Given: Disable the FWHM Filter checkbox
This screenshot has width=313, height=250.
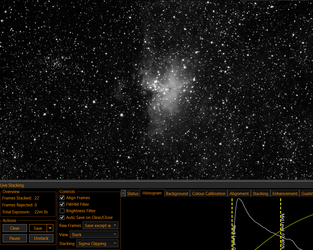Looking at the screenshot, I should (x=62, y=204).
